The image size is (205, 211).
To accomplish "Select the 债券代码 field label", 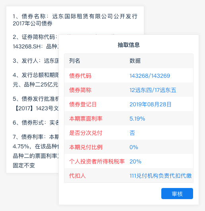I will point(80,76).
